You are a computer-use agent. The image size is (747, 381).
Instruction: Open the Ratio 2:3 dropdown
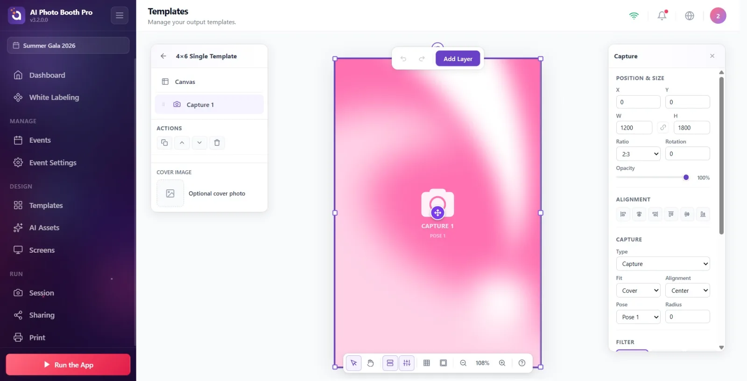pos(638,154)
